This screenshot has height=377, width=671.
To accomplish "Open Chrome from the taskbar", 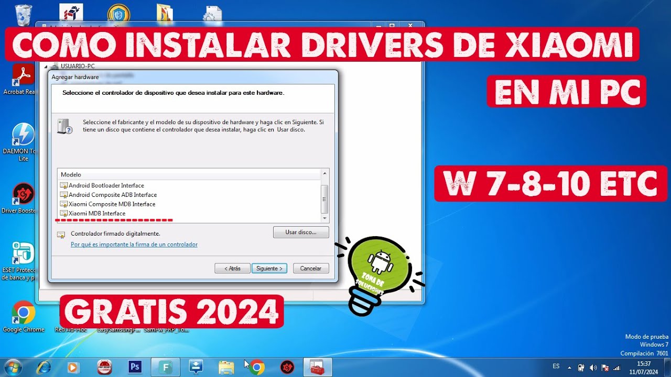I will point(257,367).
